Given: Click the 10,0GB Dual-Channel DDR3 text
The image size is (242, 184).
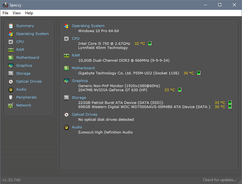Looking at the screenshot, I should tap(124, 60).
